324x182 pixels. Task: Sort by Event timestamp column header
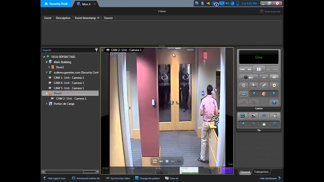[x=87, y=18]
